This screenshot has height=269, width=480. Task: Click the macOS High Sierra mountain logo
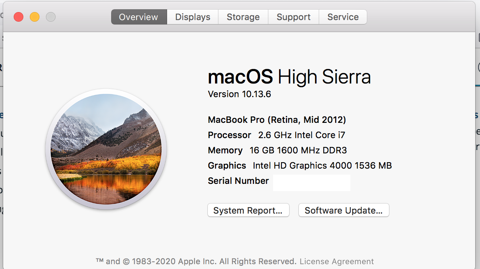[x=106, y=149]
